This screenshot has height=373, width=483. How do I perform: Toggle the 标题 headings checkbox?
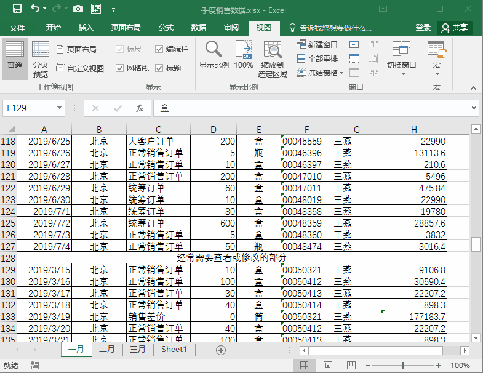click(159, 68)
